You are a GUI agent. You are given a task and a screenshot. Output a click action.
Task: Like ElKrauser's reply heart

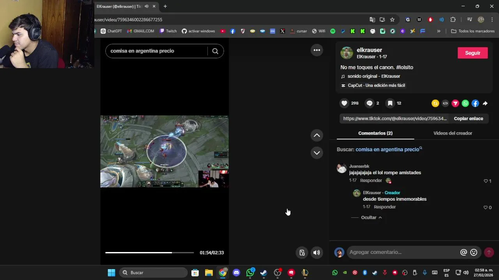486,207
